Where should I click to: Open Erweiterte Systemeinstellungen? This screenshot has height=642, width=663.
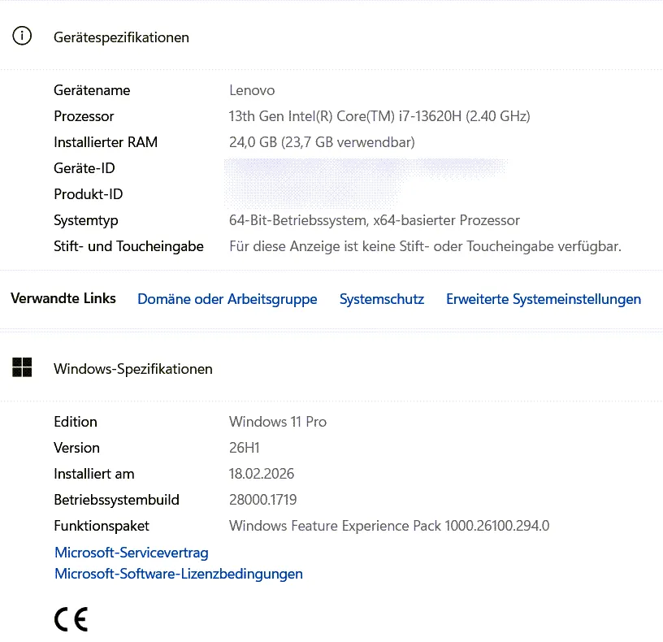tap(543, 299)
